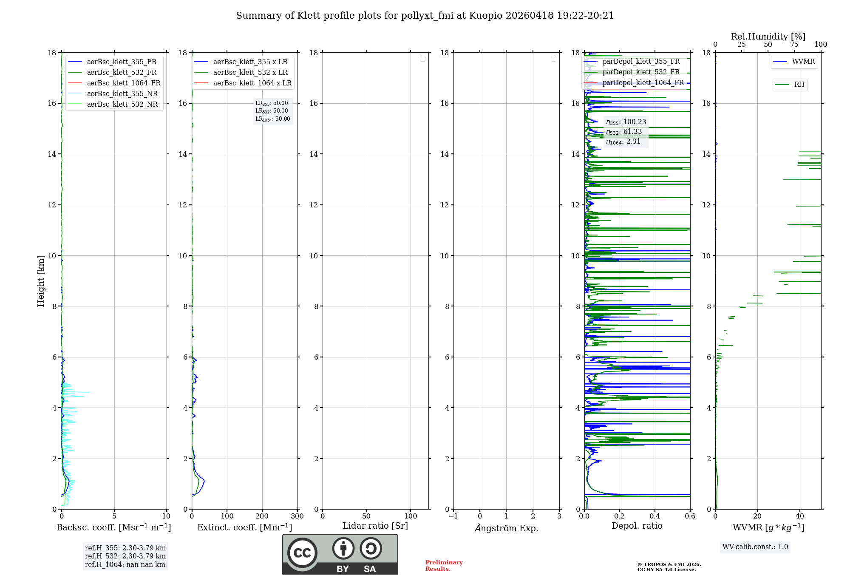Click the blue WVMR legend line
Viewport: 850px width, 578px height.
click(x=780, y=62)
